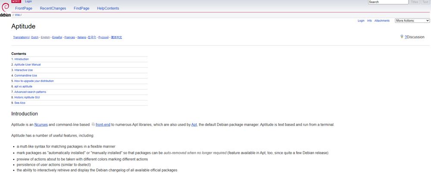431x173 pixels.
Task: Open RecentChanges in the nav bar
Action: (53, 8)
